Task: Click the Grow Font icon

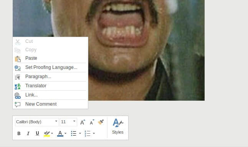Action: click(83, 122)
